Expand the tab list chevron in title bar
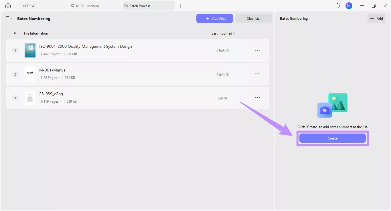Viewport: 391px width, 211px height. (326, 6)
